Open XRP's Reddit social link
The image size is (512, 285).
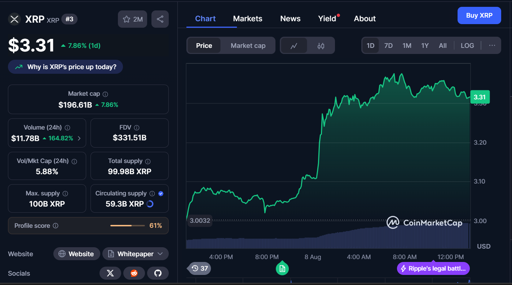134,273
